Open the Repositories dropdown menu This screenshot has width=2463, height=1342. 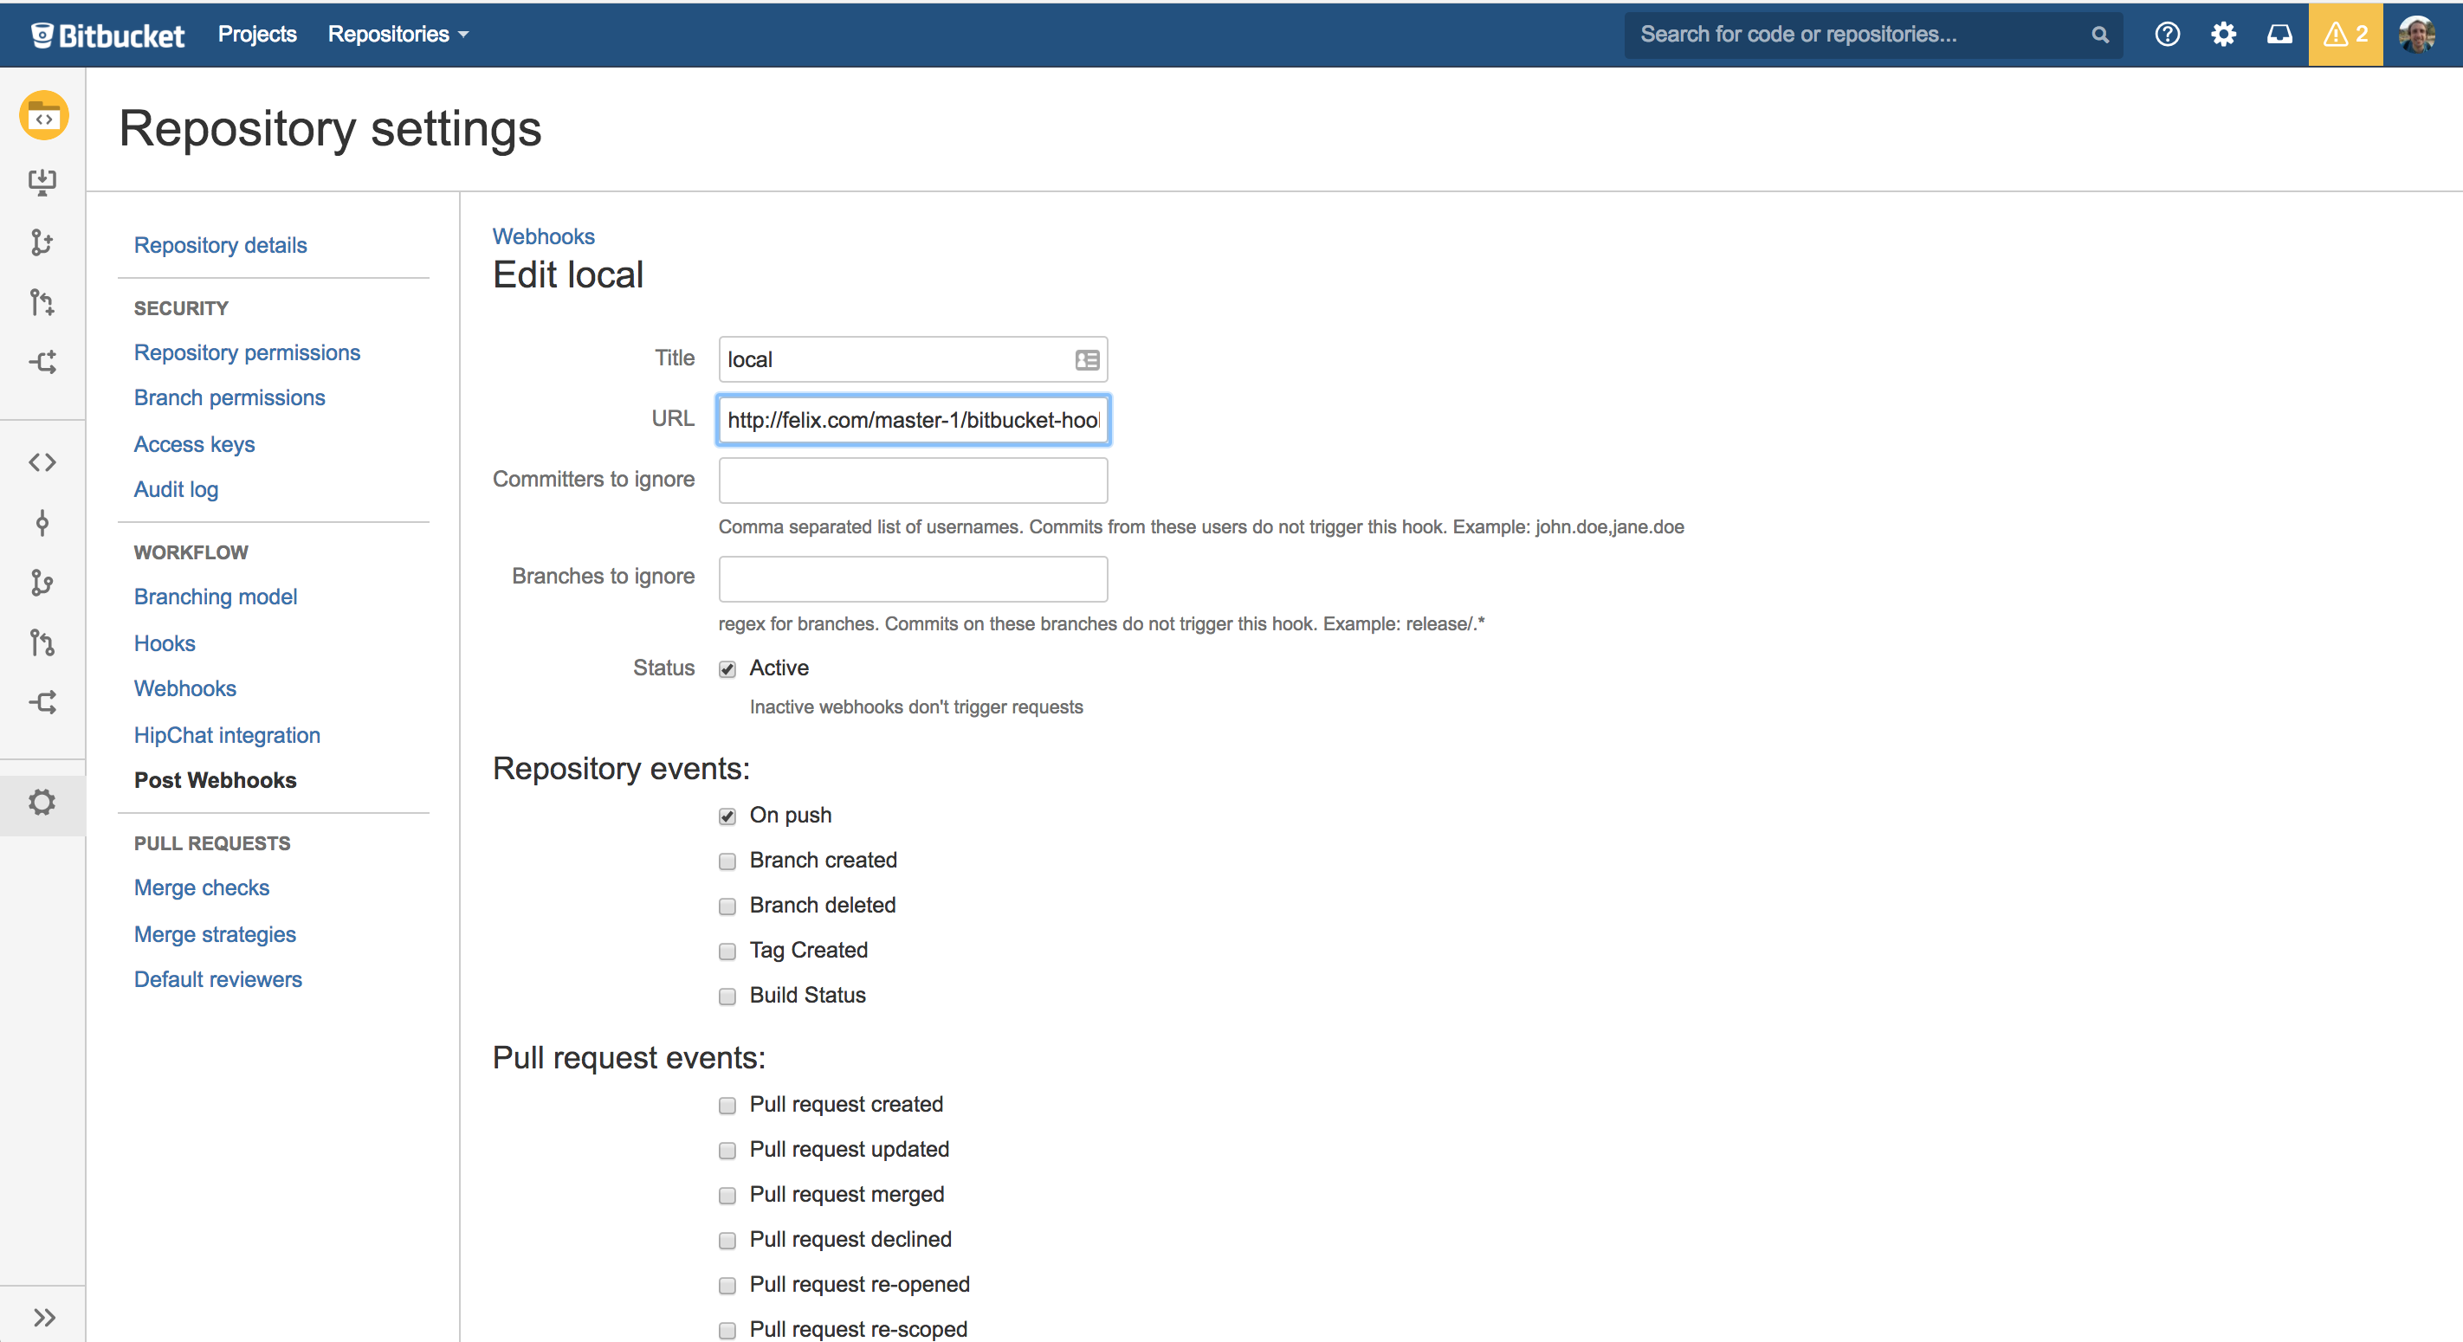pyautogui.click(x=398, y=35)
